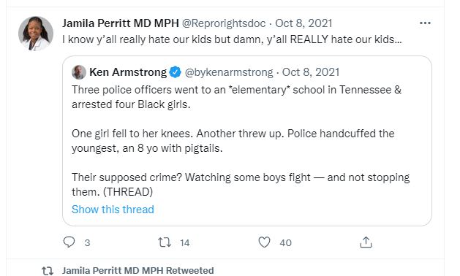Open quoted tweet's Oct 8, 2021 date
The height and width of the screenshot is (276, 460).
tap(311, 72)
